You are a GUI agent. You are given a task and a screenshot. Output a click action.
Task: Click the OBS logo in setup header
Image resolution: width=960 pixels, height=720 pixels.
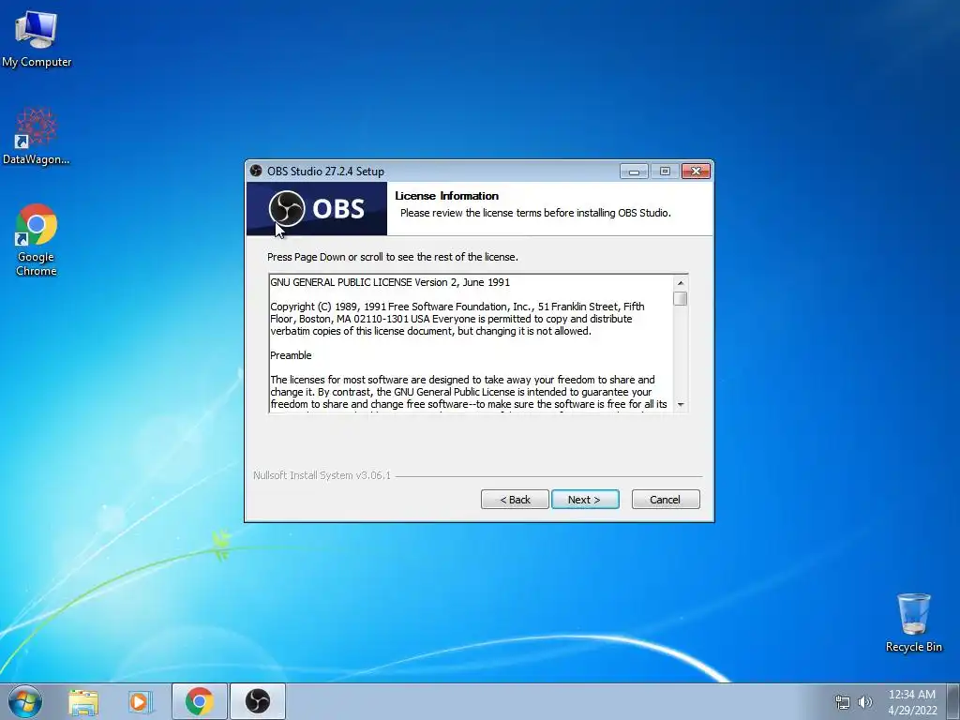[x=317, y=209]
